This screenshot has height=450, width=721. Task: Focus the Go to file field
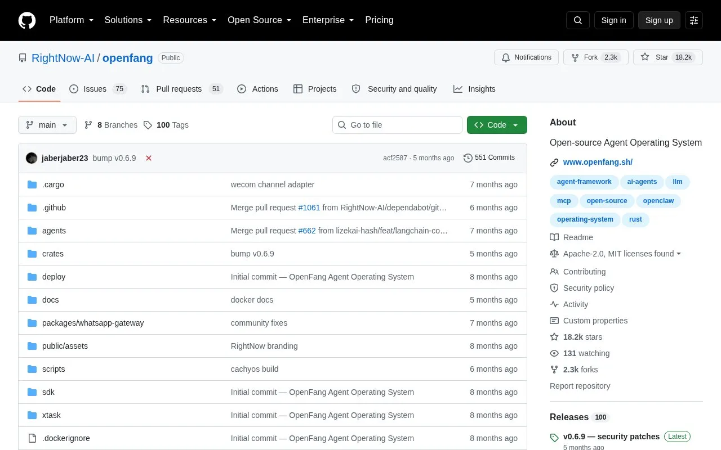[397, 125]
